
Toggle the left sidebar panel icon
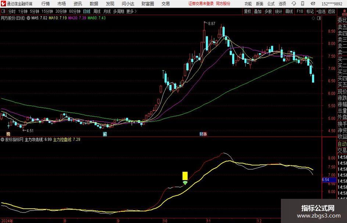click(x=3, y=11)
